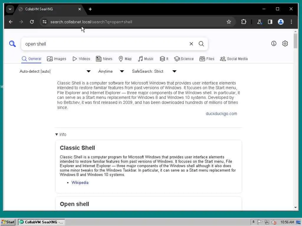Collapse the Info section triangle
Image resolution: width=302 pixels, height=226 pixels.
(57, 134)
